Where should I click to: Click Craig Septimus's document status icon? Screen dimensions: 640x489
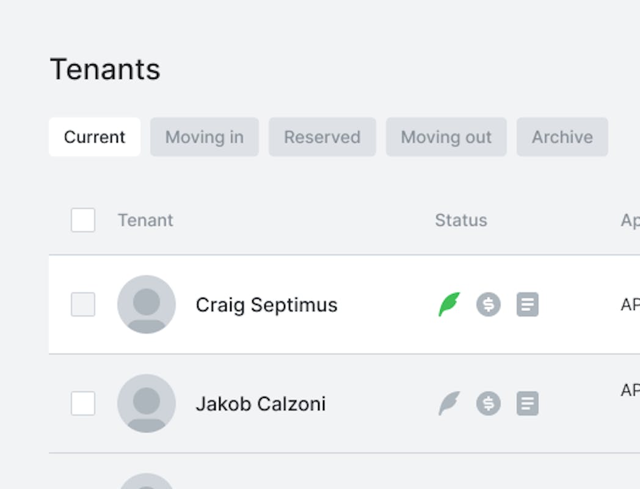pyautogui.click(x=528, y=304)
